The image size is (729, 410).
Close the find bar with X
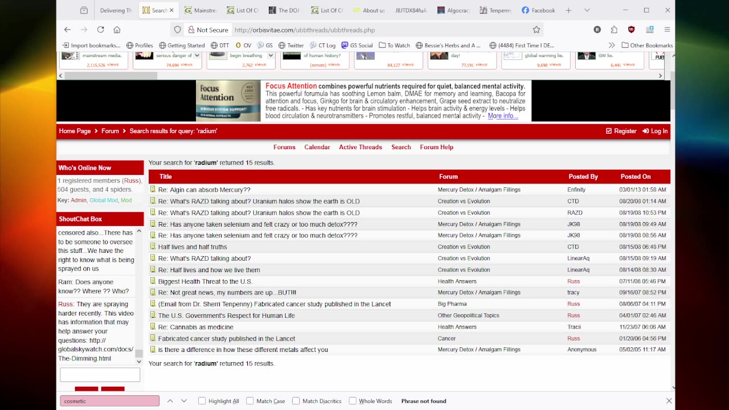tap(669, 401)
